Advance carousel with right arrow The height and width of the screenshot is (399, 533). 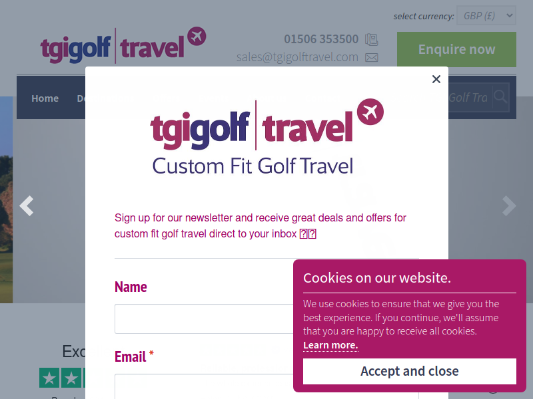pyautogui.click(x=509, y=205)
